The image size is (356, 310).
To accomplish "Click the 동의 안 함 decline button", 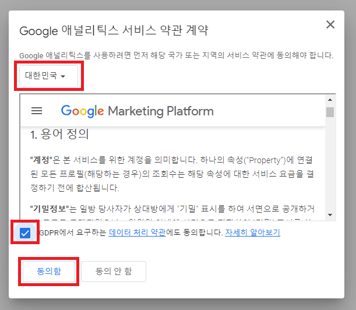I will click(x=114, y=272).
